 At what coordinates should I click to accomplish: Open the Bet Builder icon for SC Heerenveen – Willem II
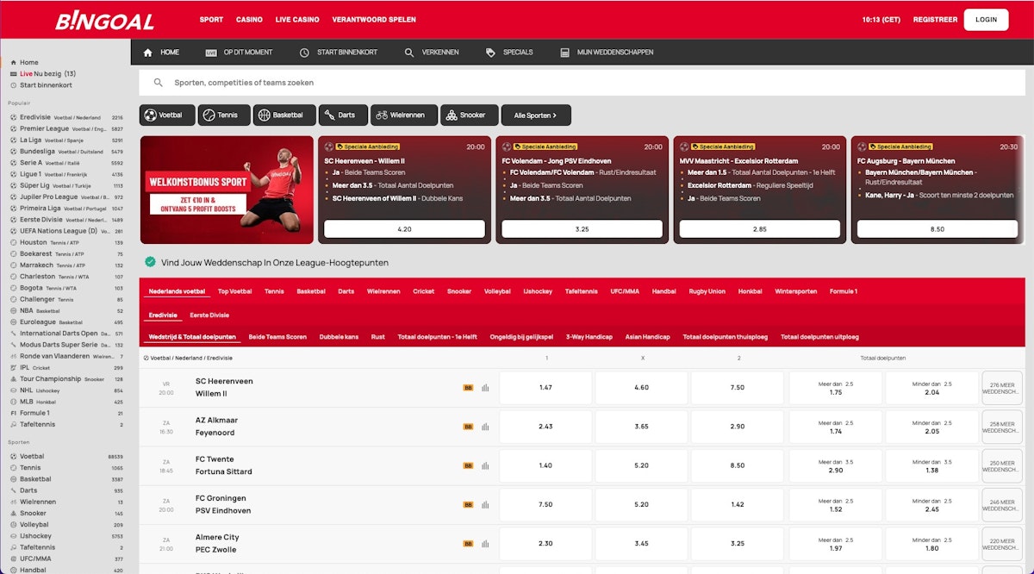pos(468,388)
